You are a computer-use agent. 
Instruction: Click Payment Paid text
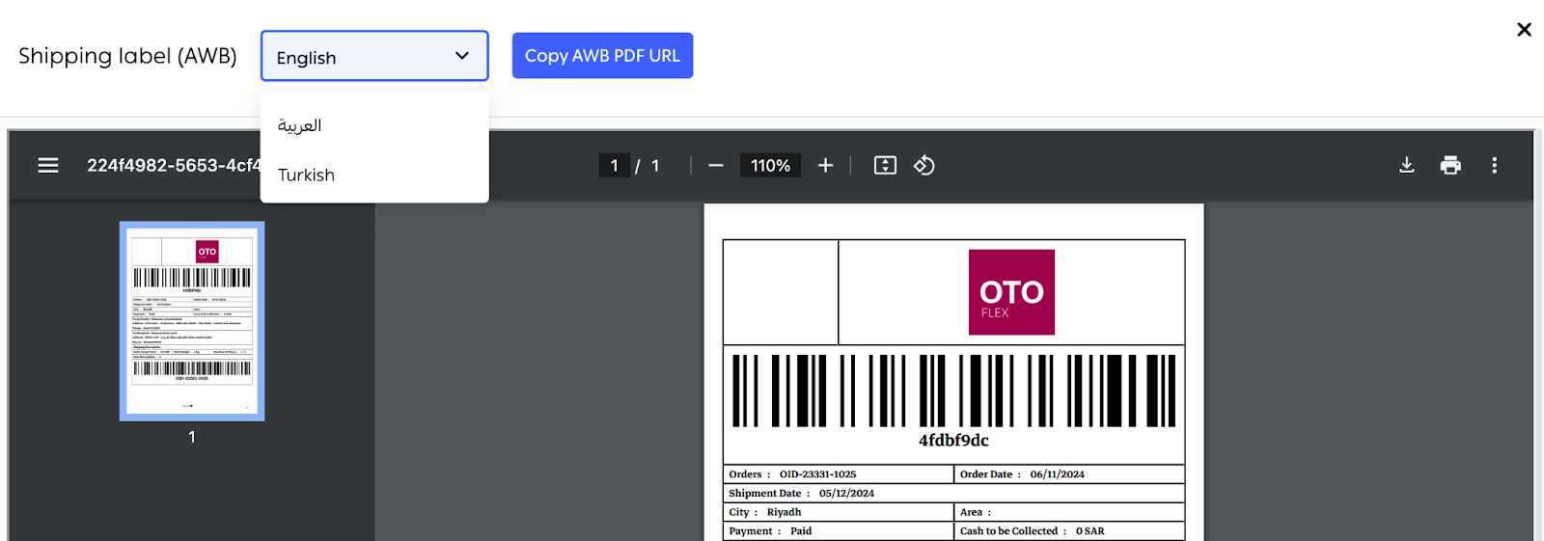pyautogui.click(x=770, y=531)
